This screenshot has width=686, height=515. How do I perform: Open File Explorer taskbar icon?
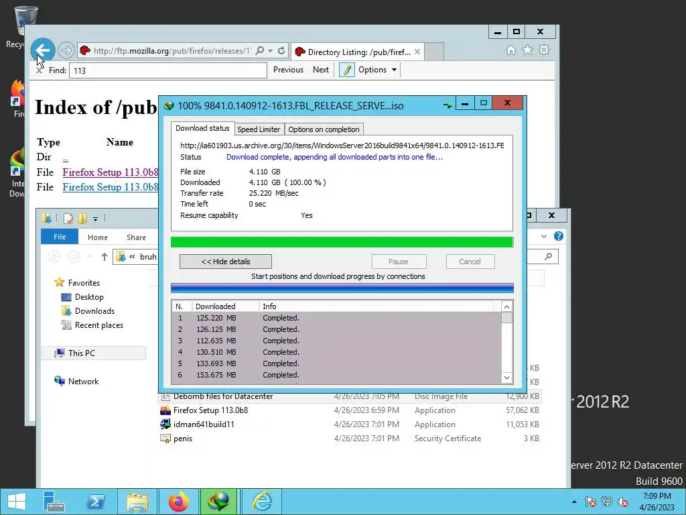[x=137, y=502]
